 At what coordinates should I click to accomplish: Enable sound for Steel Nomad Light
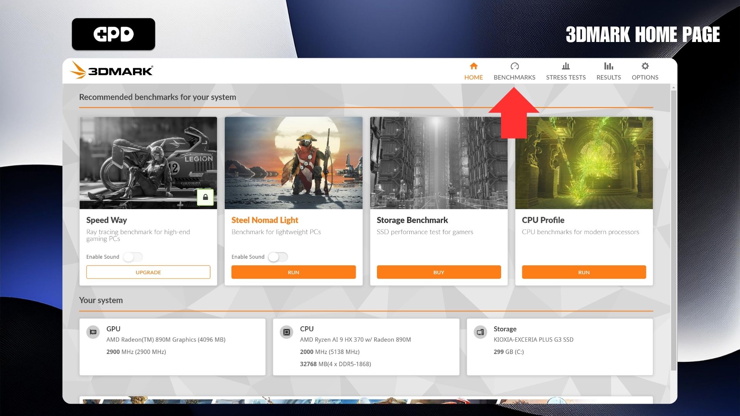(x=278, y=257)
